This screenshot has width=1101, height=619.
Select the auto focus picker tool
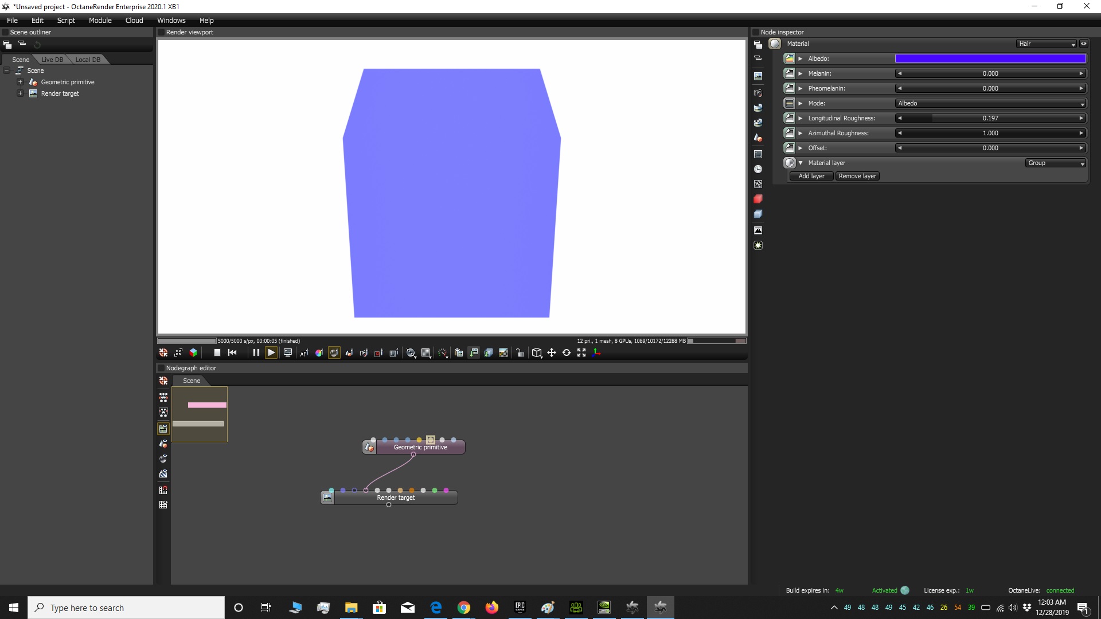pos(304,352)
